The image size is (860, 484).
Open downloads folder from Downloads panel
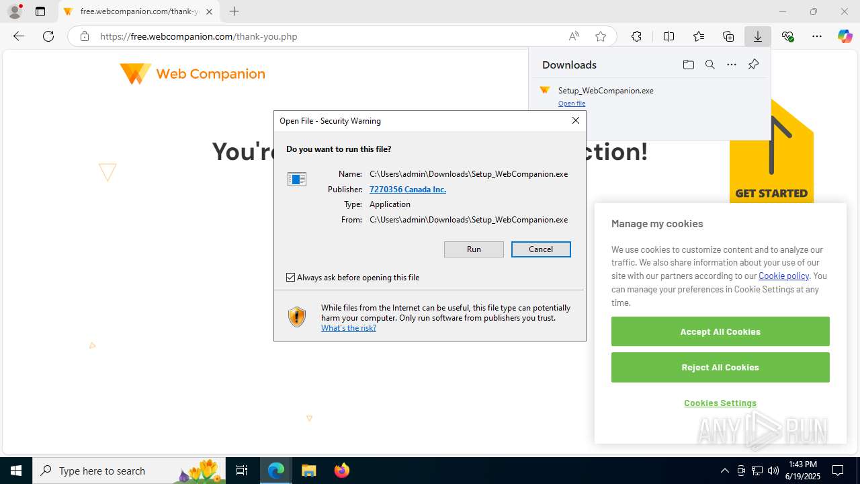click(x=688, y=65)
